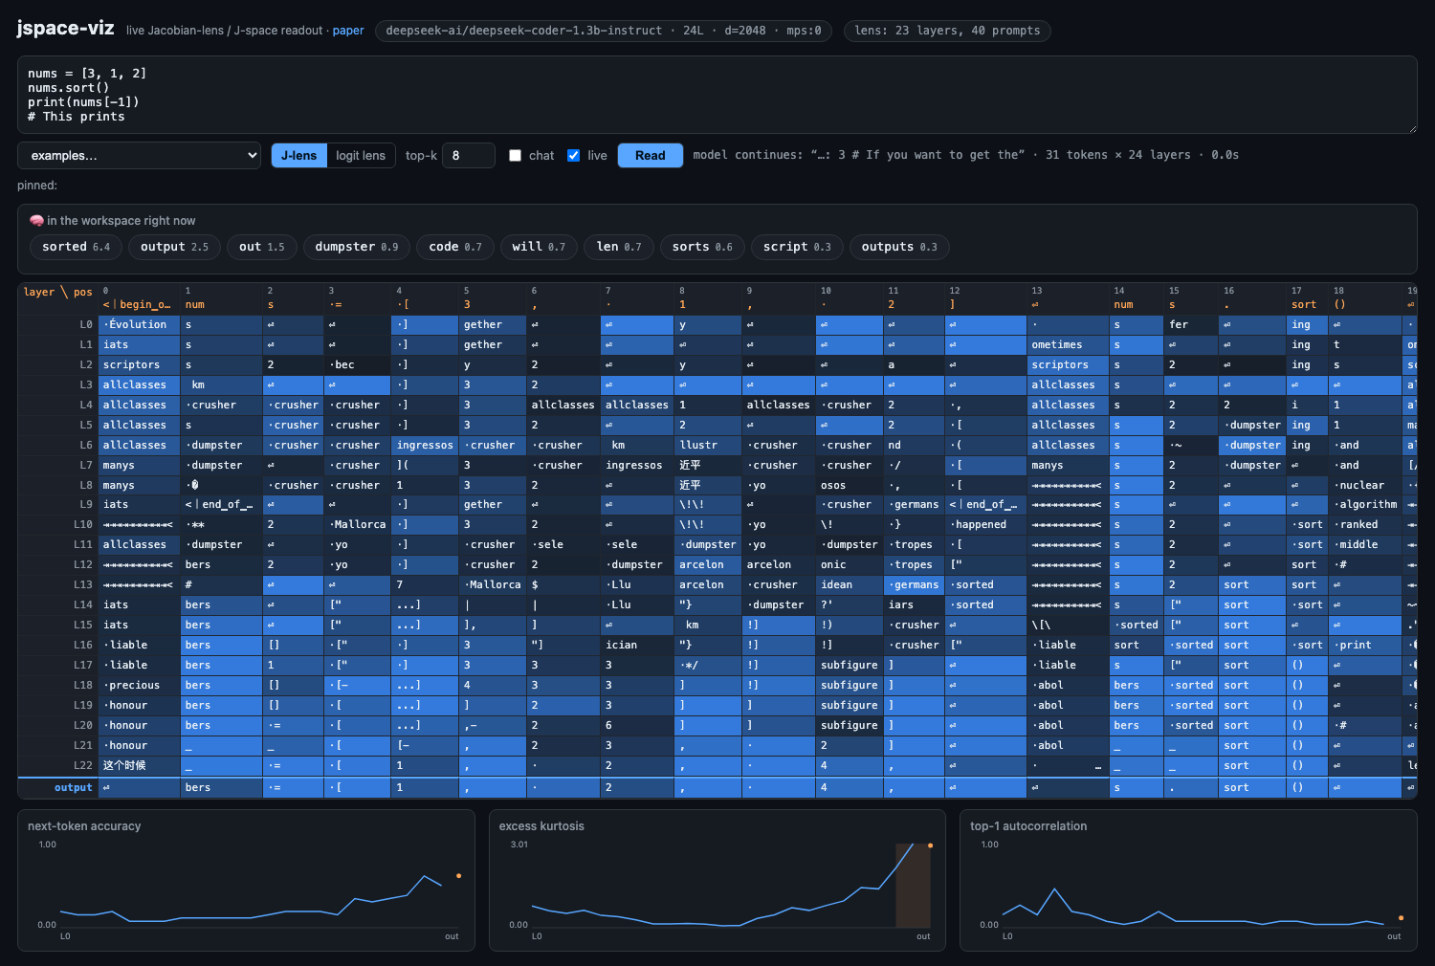Open the examples dropdown

[x=139, y=155]
